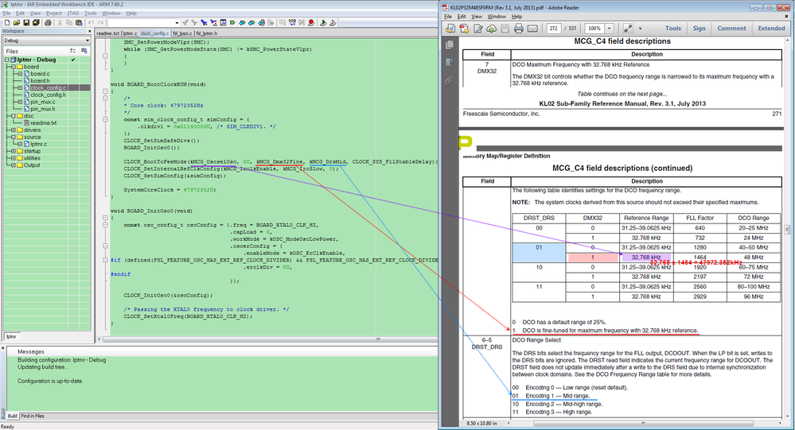Switch to Find in Files tab
Viewport: 795px width, 430px height.
click(x=33, y=416)
